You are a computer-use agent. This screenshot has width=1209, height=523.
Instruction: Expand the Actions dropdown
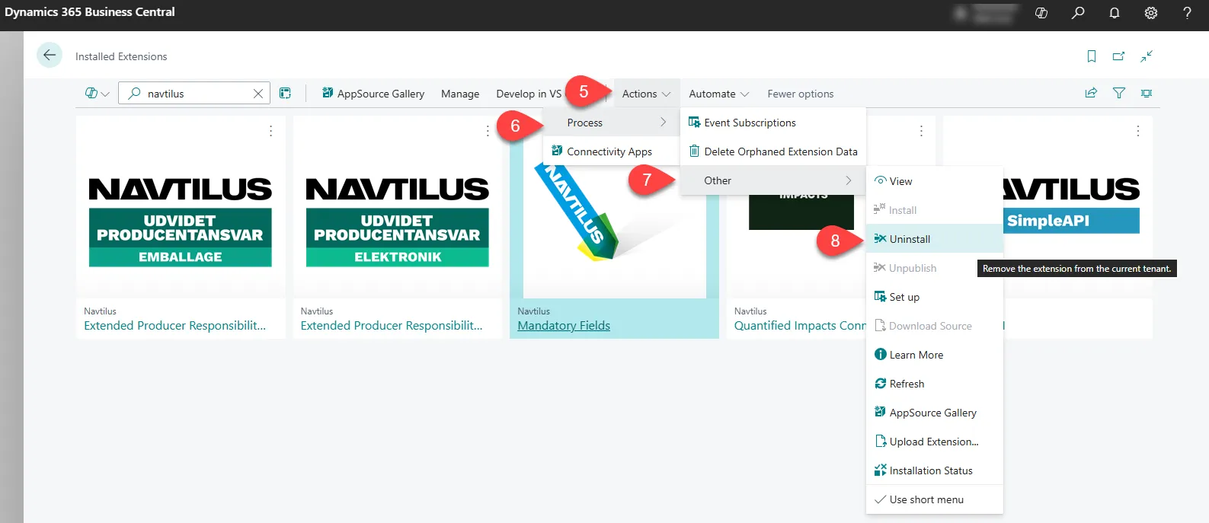point(645,94)
